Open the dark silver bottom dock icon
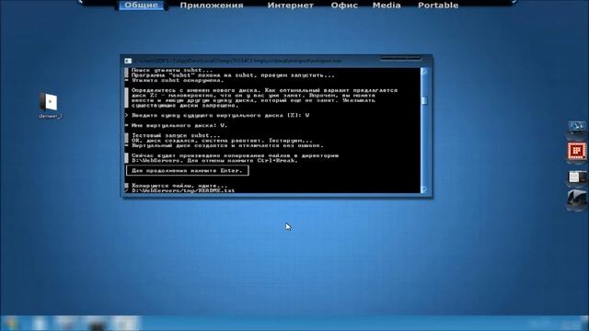The image size is (589, 331). 577,199
